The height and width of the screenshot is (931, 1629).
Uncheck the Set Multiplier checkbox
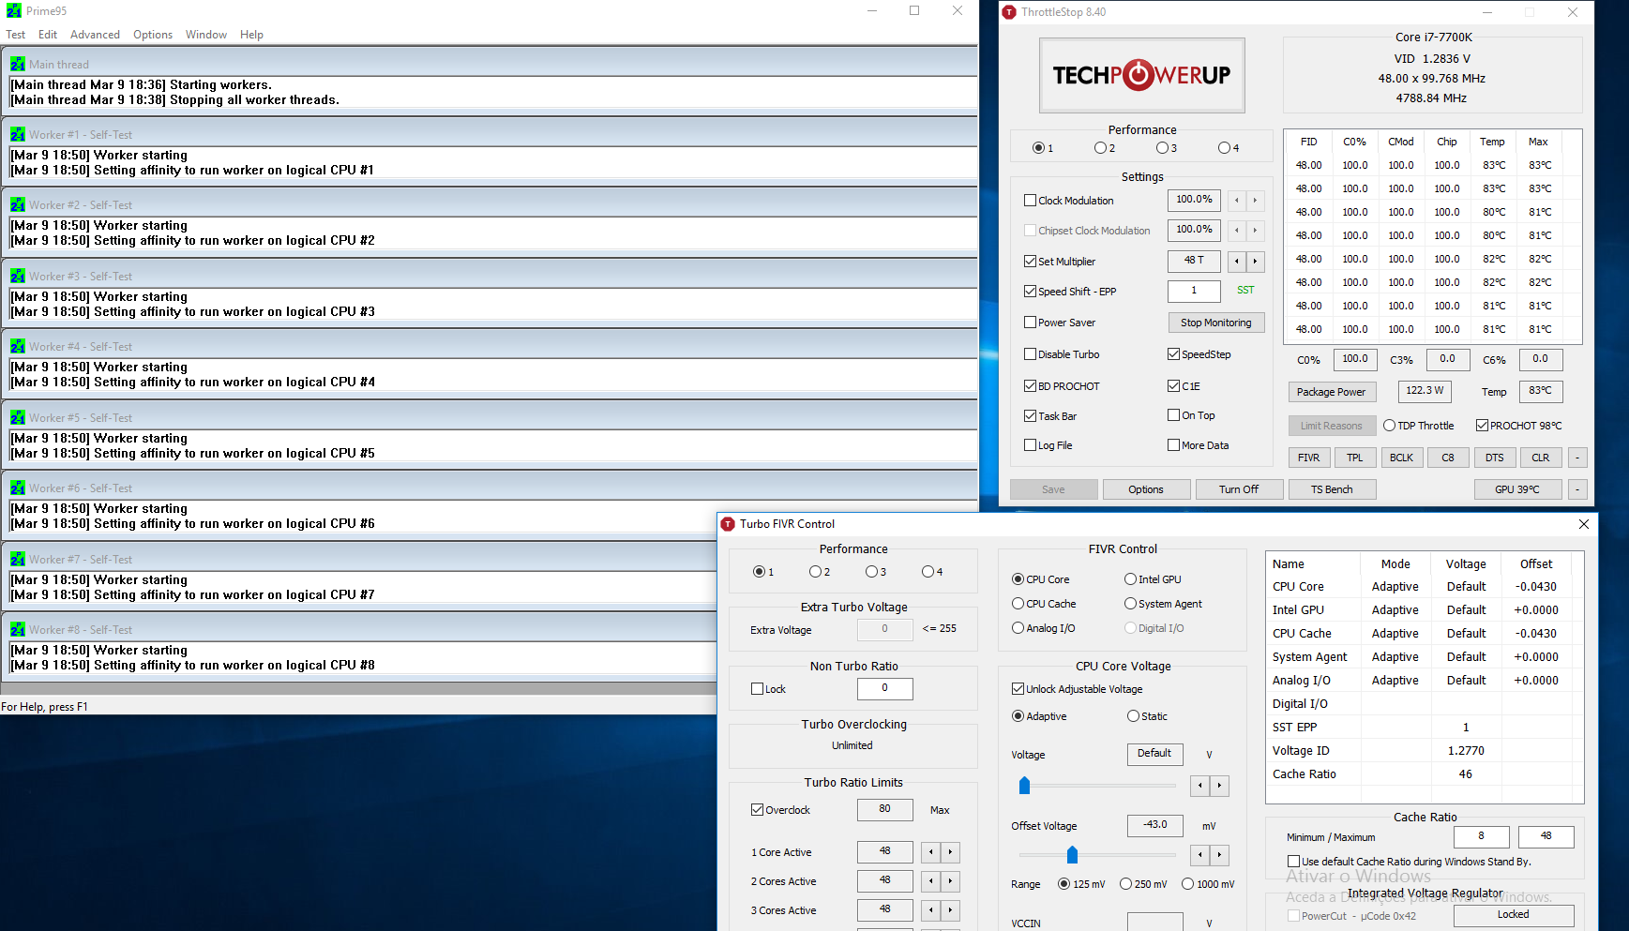(1030, 262)
